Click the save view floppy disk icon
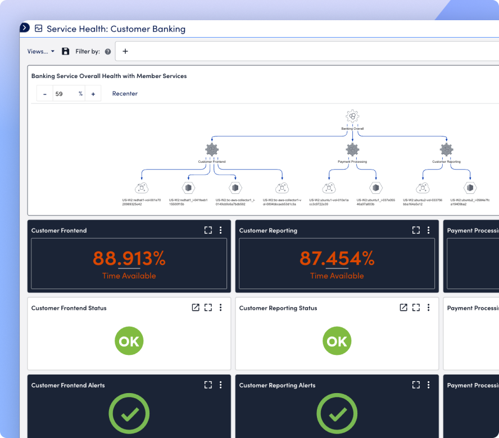499x438 pixels. coord(66,51)
